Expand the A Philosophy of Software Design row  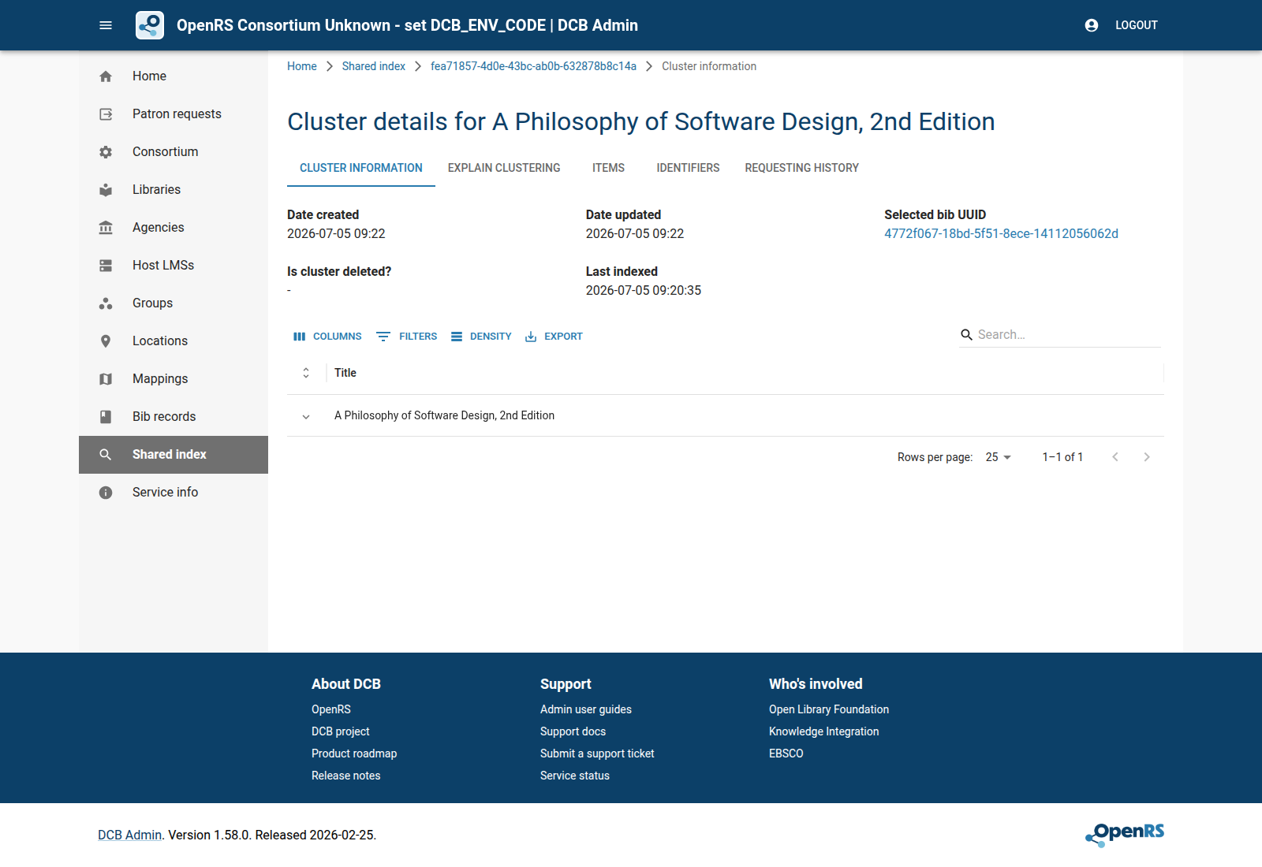point(306,416)
